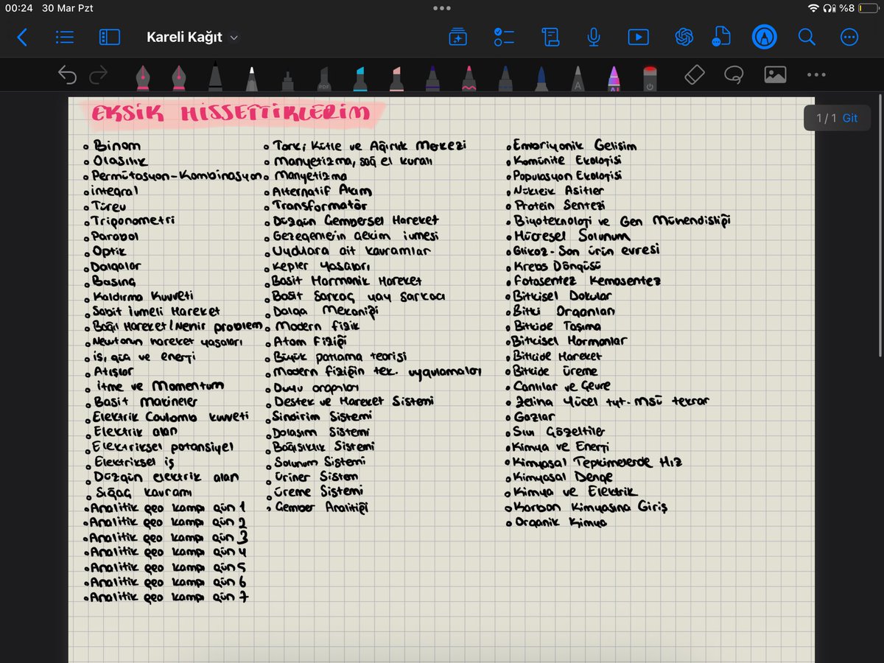Open the toolbar more dots menu

816,75
